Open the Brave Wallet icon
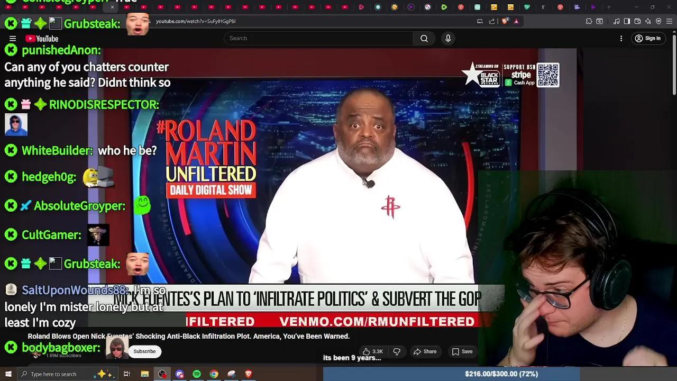 point(637,21)
